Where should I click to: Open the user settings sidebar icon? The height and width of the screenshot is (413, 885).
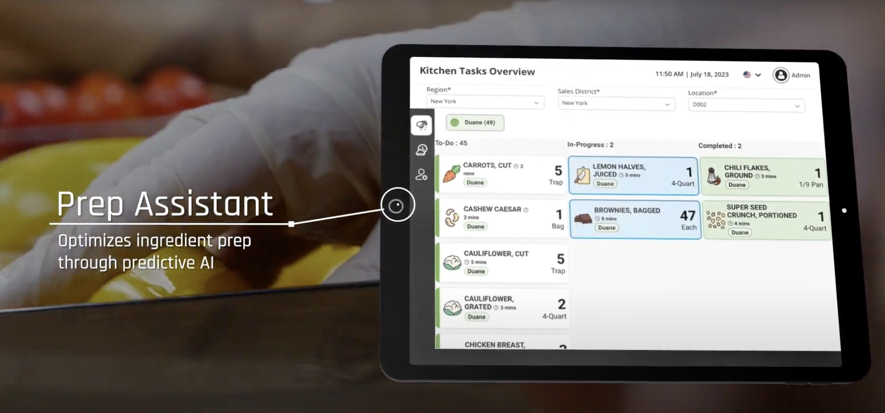pyautogui.click(x=422, y=174)
